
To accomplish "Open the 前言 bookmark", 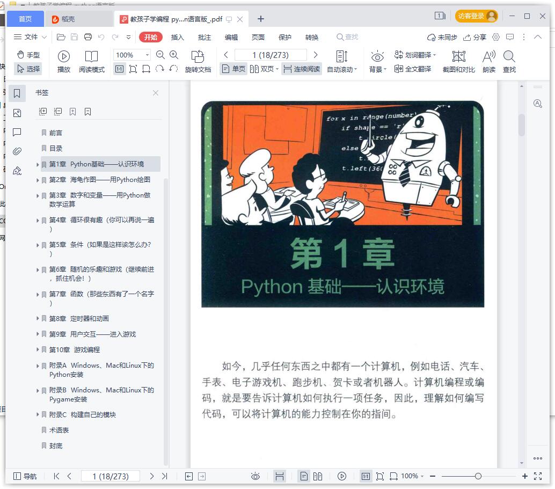I will coord(56,133).
